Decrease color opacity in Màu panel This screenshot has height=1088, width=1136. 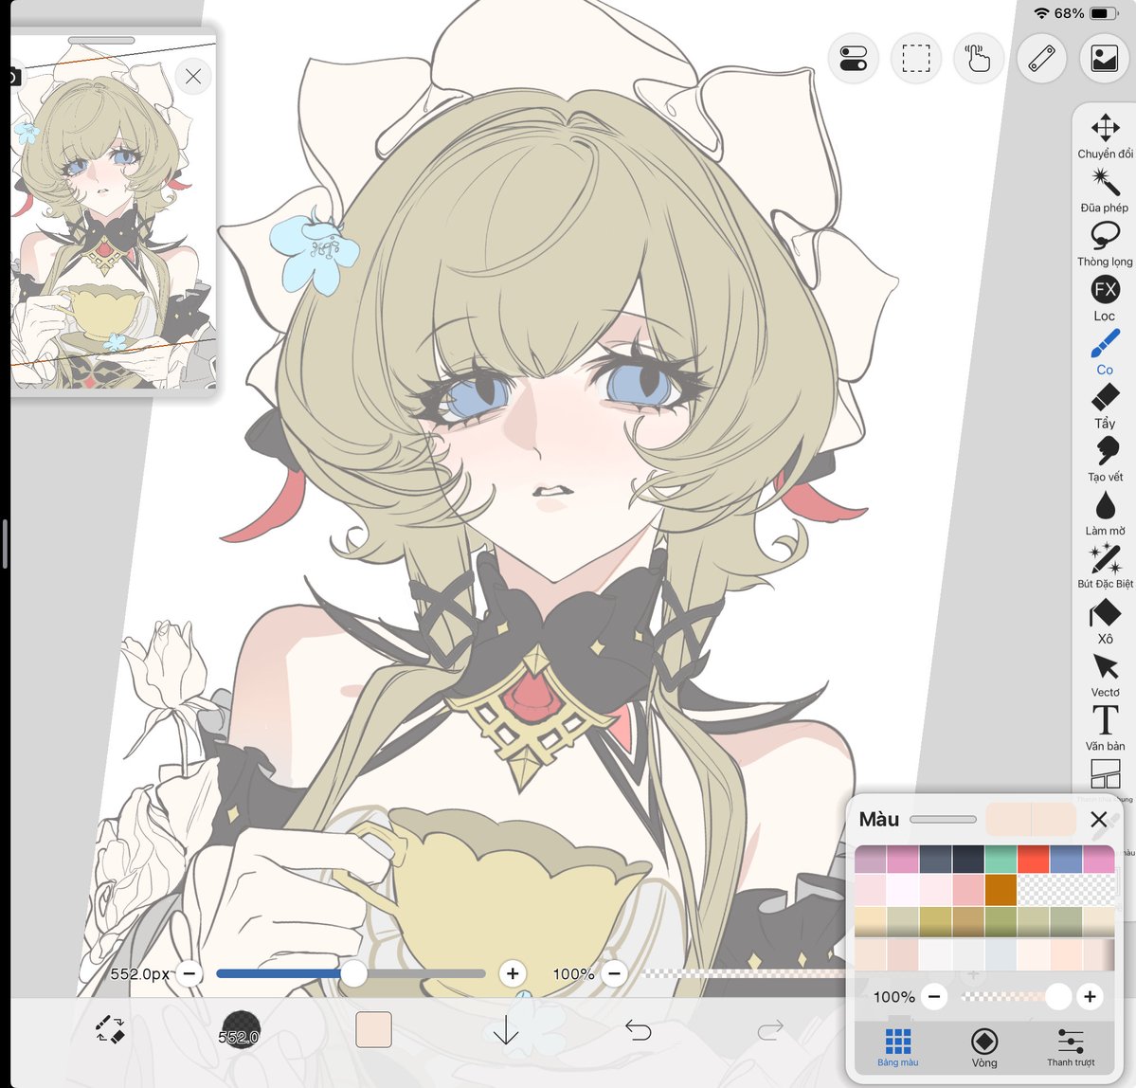[x=934, y=997]
